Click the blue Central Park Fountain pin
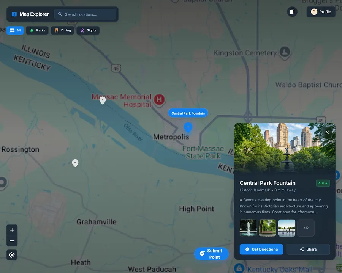This screenshot has width=342, height=273. (188, 127)
